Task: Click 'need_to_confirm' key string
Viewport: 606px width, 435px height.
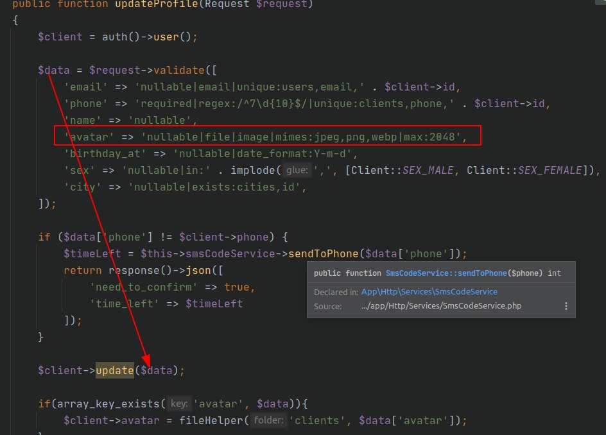Action: tap(144, 287)
